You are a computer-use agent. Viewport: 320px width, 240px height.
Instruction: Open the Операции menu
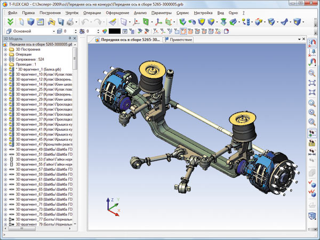click(x=92, y=13)
